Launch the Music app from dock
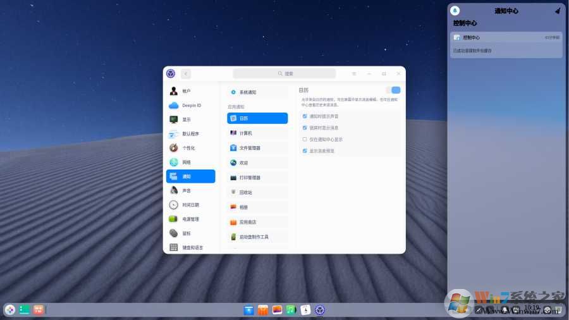This screenshot has width=569, height=320. [x=291, y=310]
